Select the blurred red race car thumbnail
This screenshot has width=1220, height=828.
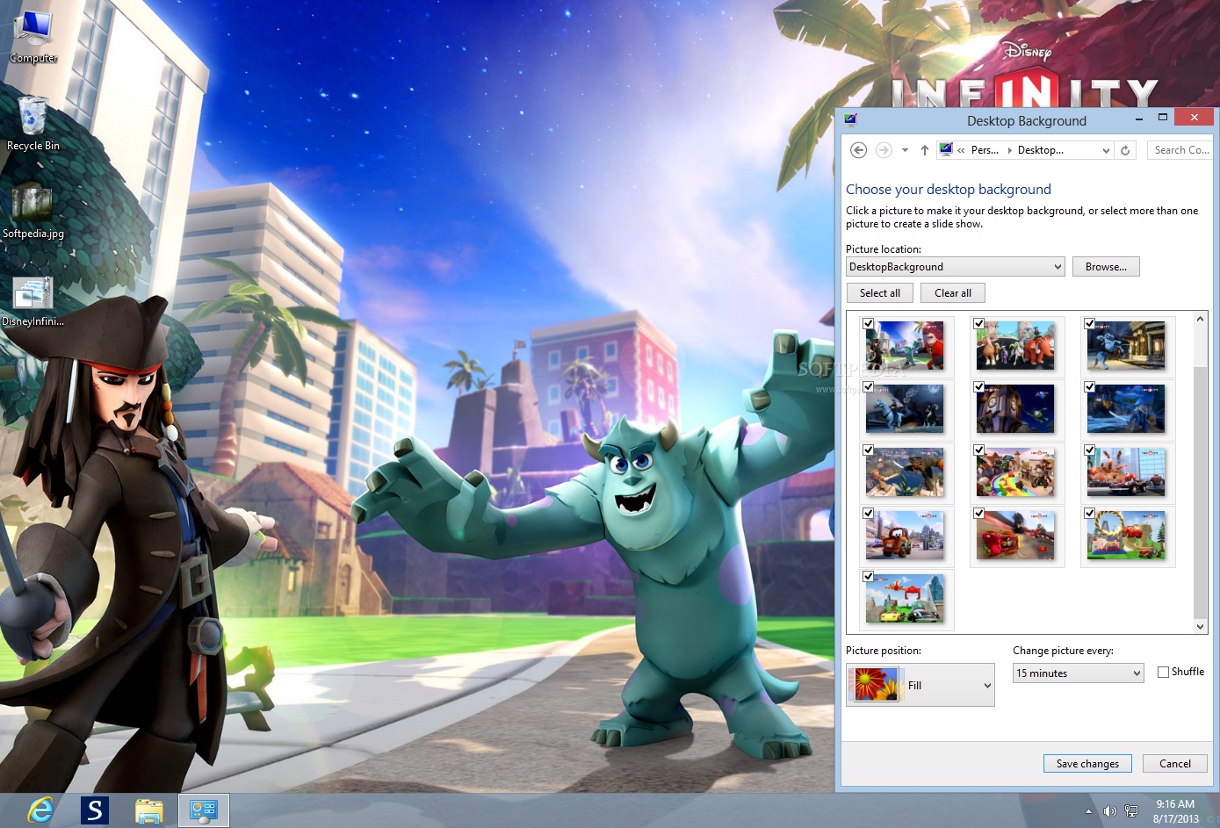point(1014,536)
